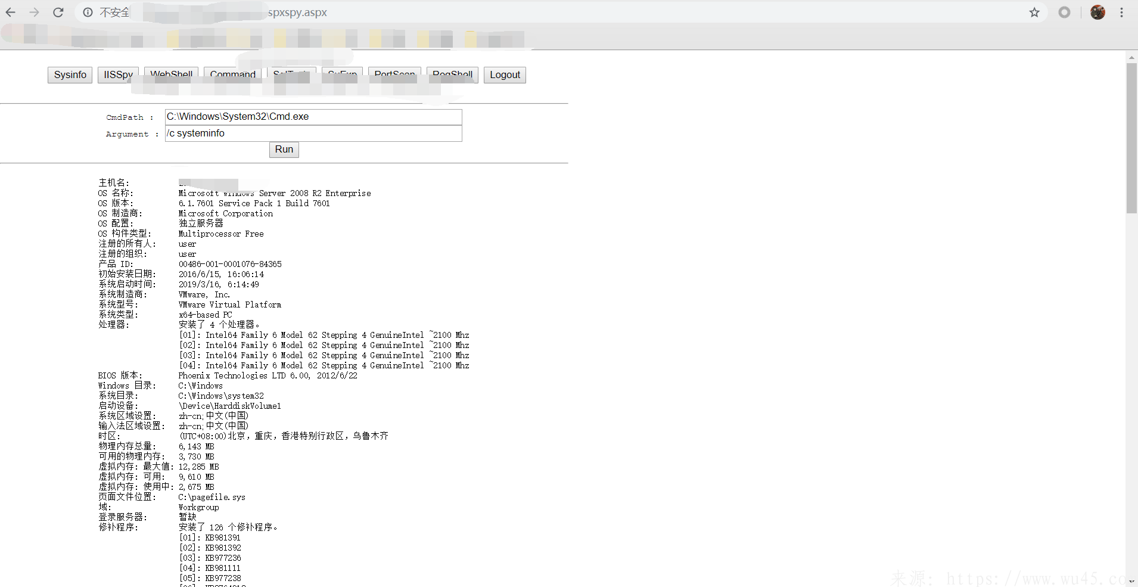Go back to the previous page
This screenshot has height=587, width=1138.
point(11,13)
